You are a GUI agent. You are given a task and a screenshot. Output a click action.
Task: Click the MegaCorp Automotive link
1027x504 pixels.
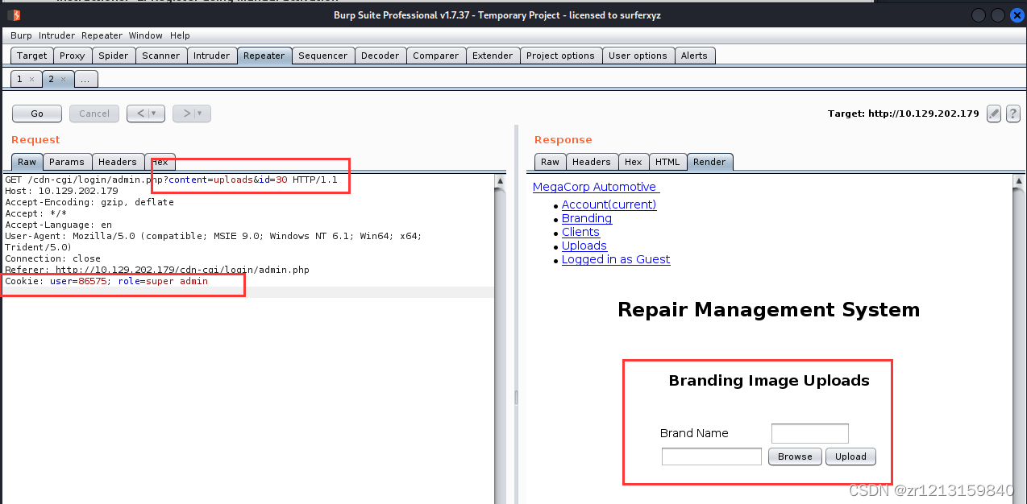coord(596,187)
